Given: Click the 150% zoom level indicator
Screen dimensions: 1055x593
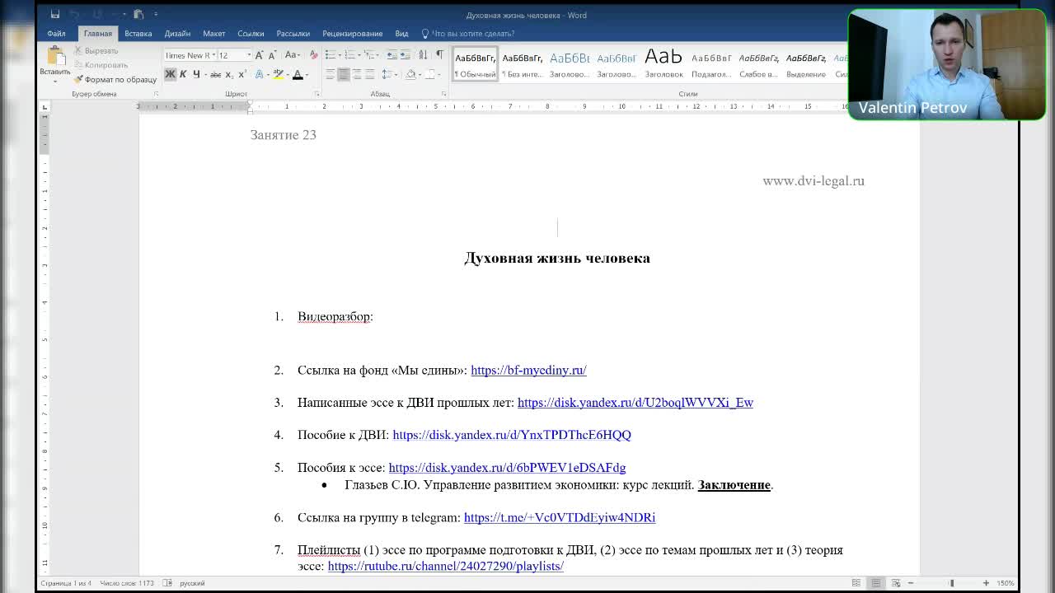Looking at the screenshot, I should click(1006, 583).
